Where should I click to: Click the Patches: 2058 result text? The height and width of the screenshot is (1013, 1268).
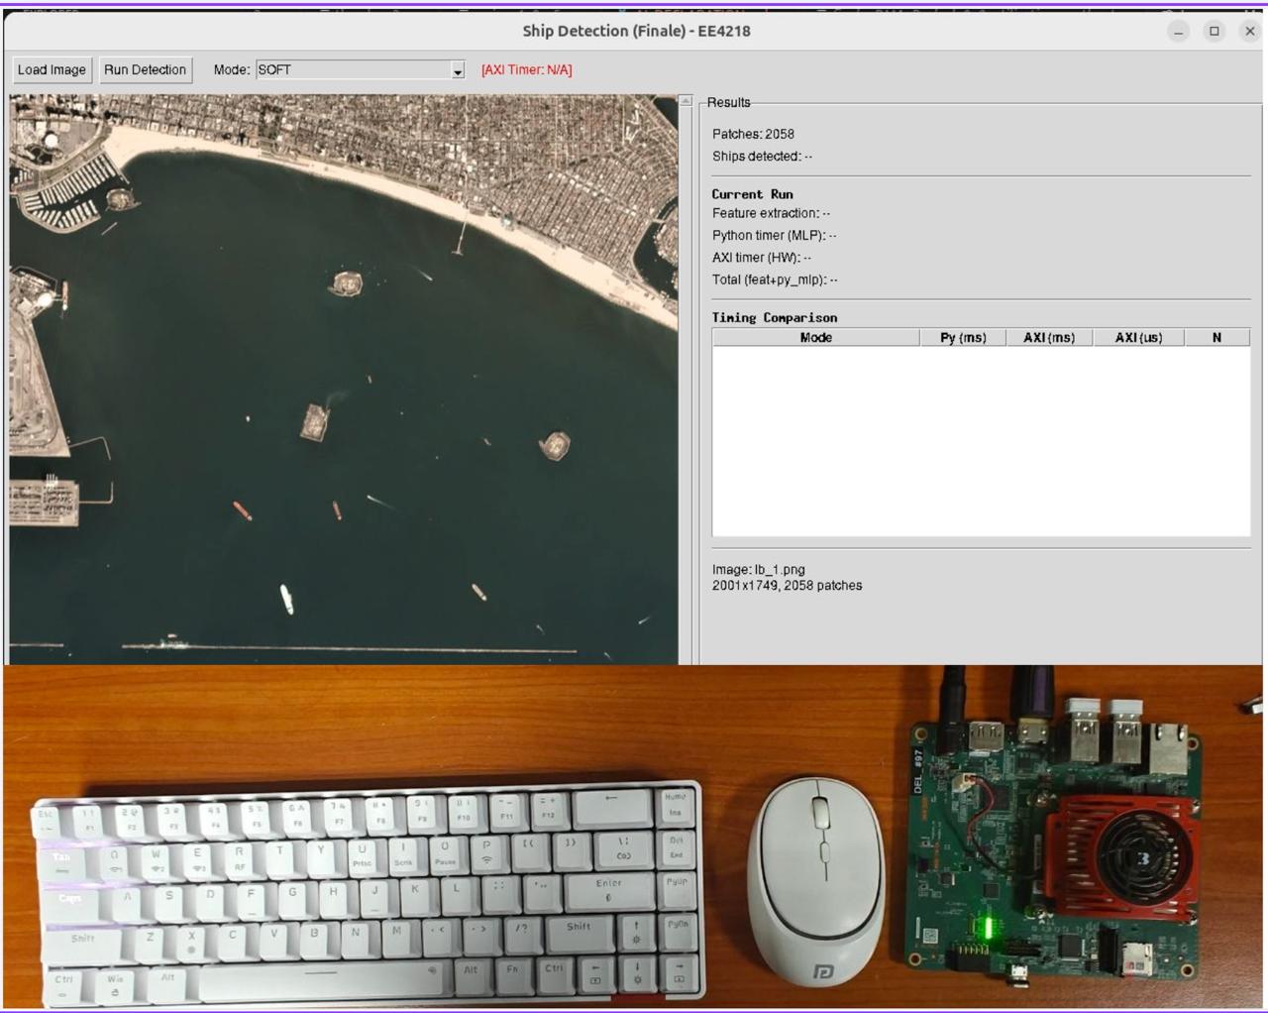pos(753,135)
